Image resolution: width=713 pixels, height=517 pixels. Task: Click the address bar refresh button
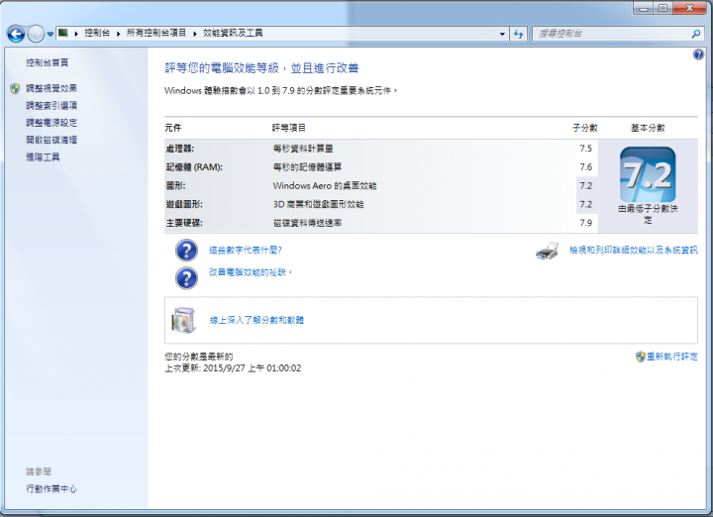[x=518, y=34]
